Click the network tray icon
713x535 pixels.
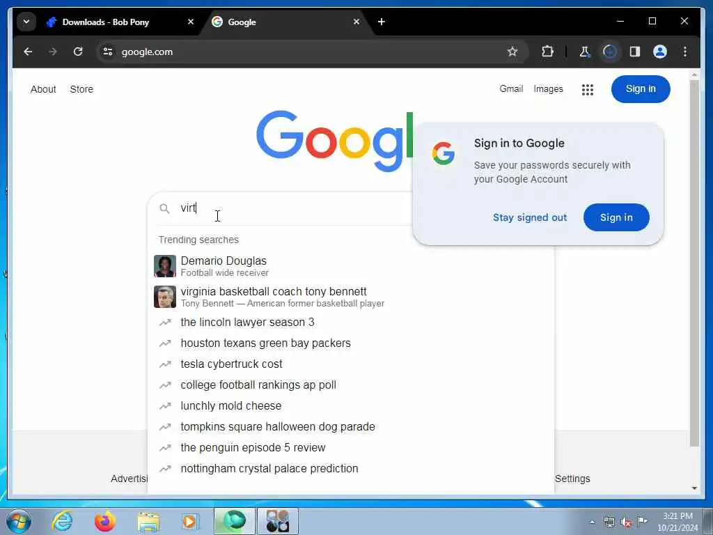[609, 522]
